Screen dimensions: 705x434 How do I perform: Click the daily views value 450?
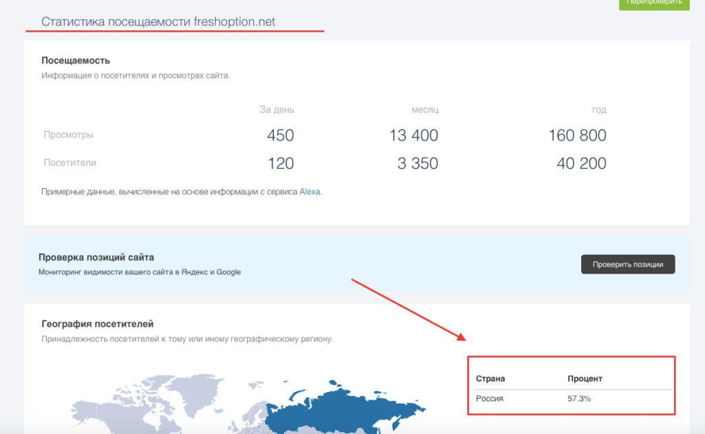(x=280, y=136)
